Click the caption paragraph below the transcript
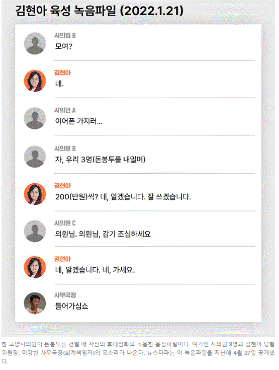279x370 pixels. (x=138, y=353)
